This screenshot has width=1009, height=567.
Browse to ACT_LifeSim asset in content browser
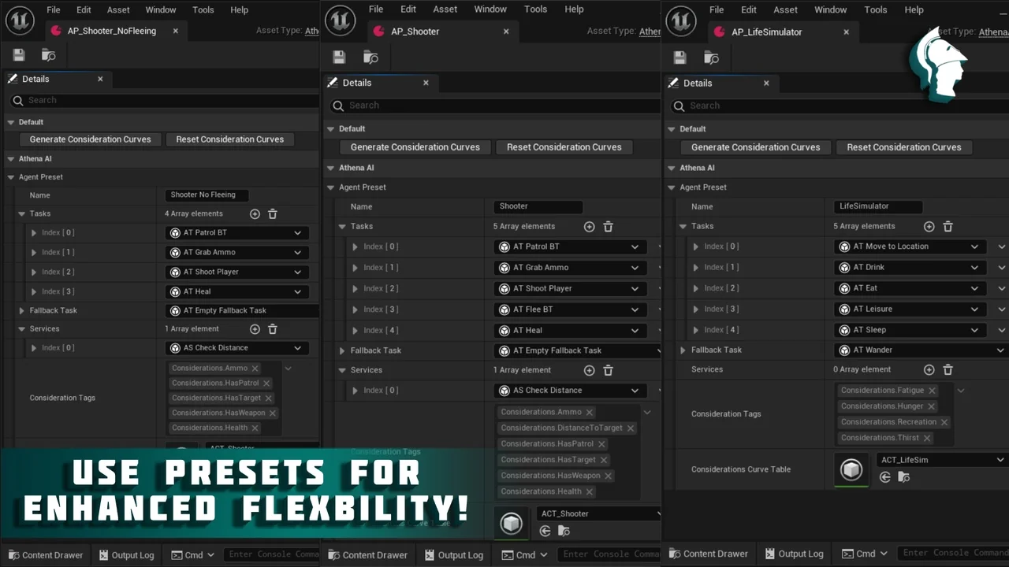click(x=904, y=477)
